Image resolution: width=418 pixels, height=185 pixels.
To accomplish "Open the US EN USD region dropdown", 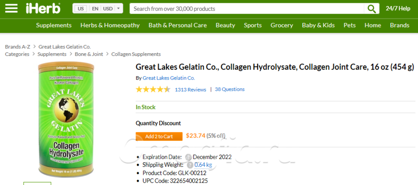I will (98, 8).
